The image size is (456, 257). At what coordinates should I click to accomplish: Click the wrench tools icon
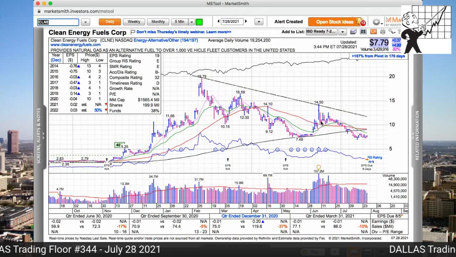(392, 32)
